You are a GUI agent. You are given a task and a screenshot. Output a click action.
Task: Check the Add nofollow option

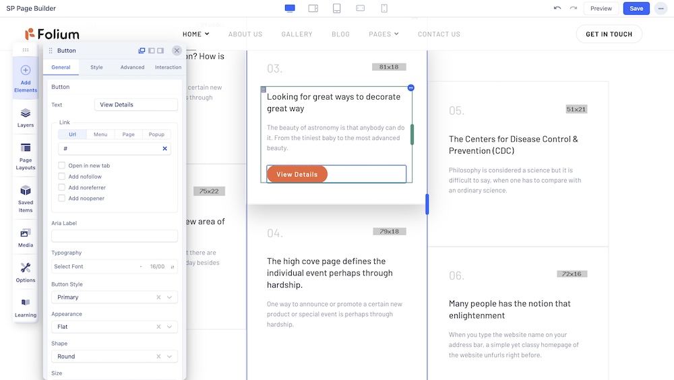[62, 177]
